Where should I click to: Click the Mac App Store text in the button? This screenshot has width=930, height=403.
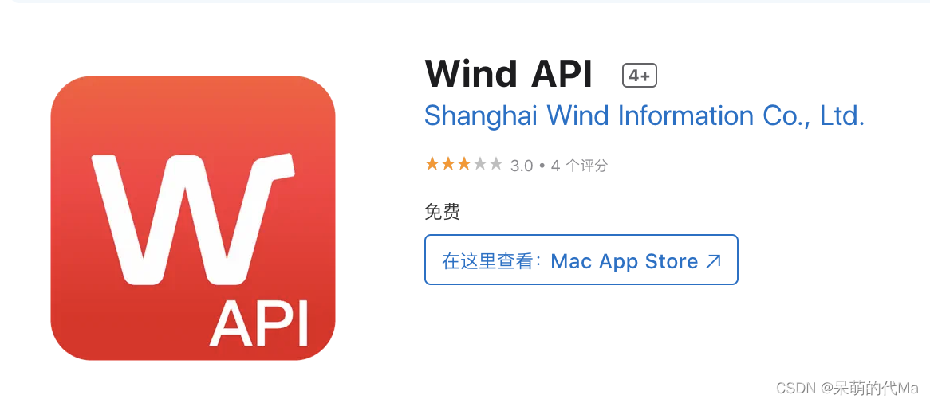(x=625, y=261)
